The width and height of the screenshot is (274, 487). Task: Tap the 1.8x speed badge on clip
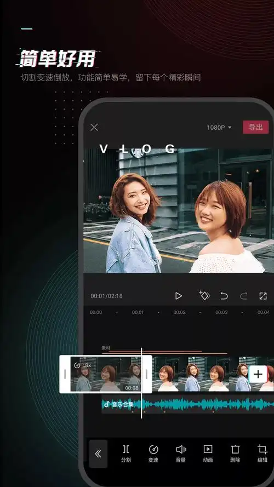pos(83,365)
